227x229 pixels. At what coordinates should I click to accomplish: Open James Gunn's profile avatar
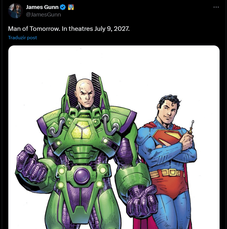[15, 11]
